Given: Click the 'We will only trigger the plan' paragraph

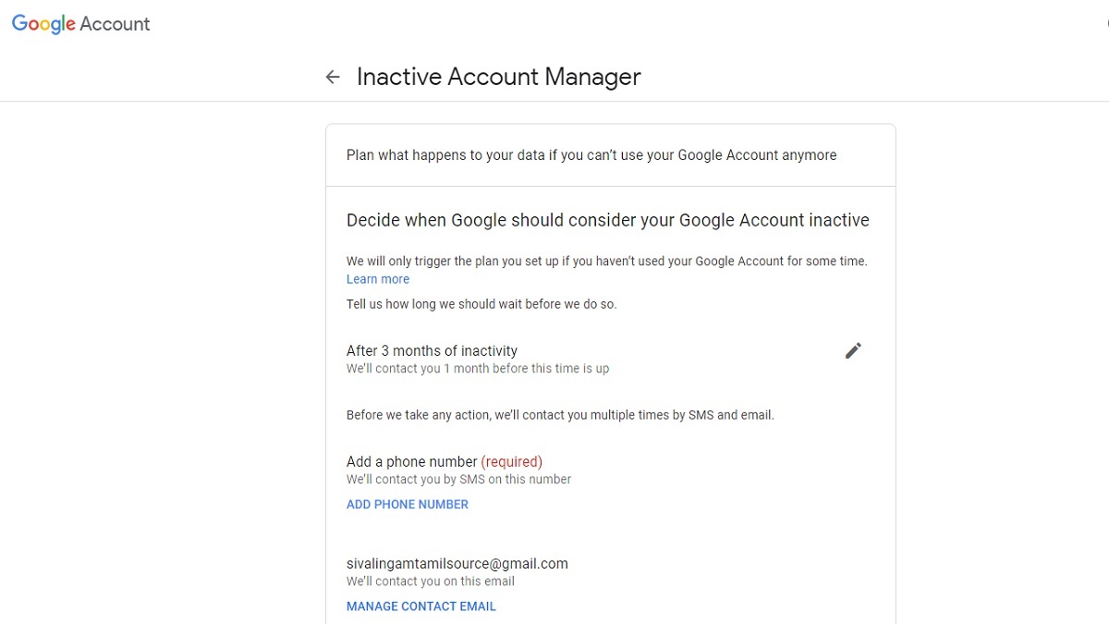Looking at the screenshot, I should point(606,262).
